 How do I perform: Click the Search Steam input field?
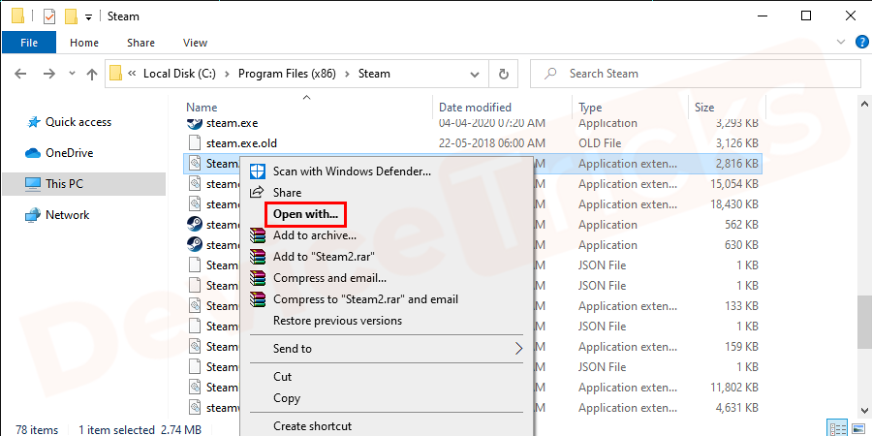coord(695,74)
